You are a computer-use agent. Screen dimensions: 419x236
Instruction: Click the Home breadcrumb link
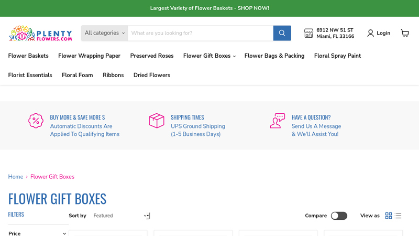(16, 177)
